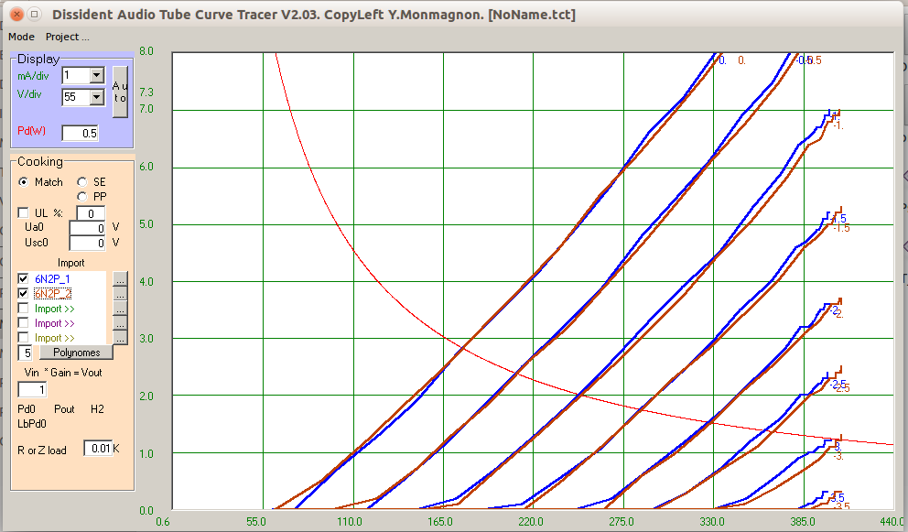Select the Match radio button
This screenshot has height=532, width=908.
click(24, 182)
